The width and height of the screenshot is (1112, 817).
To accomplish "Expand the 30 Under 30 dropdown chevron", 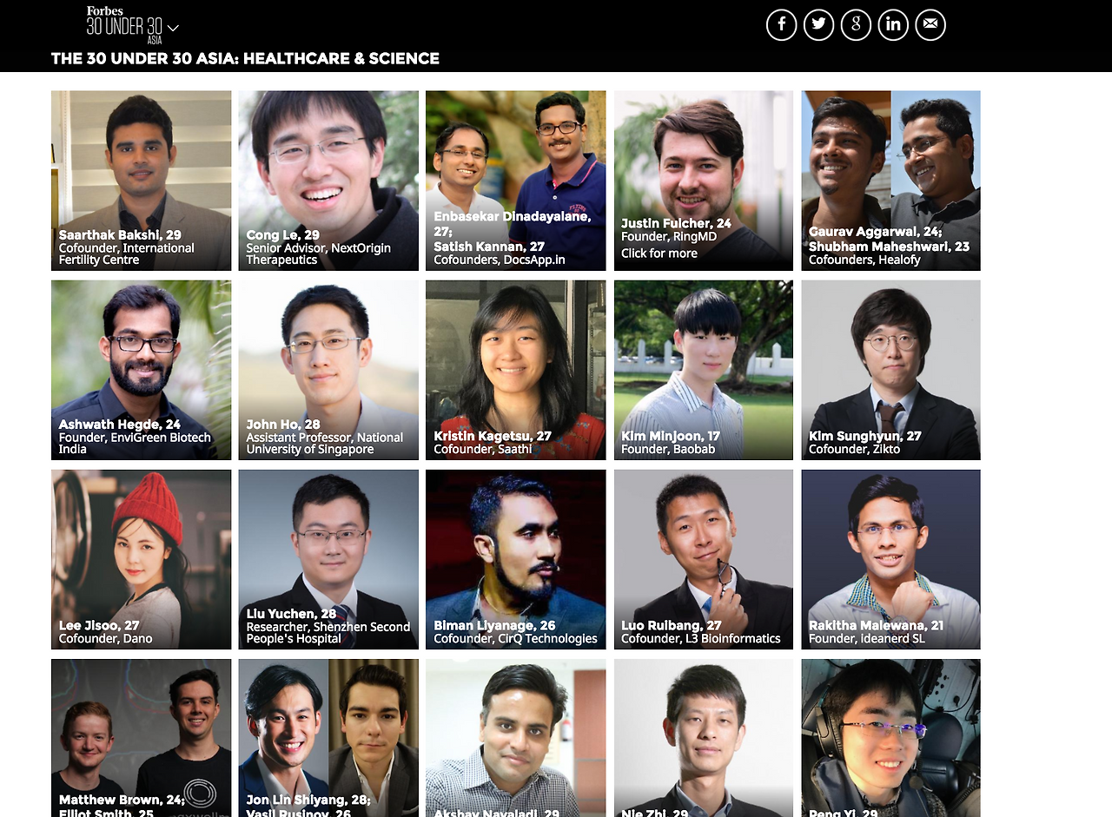I will click(173, 28).
